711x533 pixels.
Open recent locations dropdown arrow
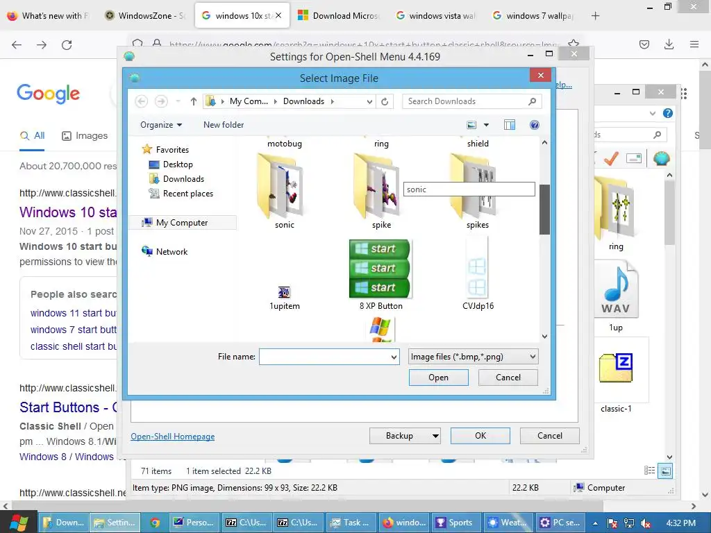tap(178, 101)
